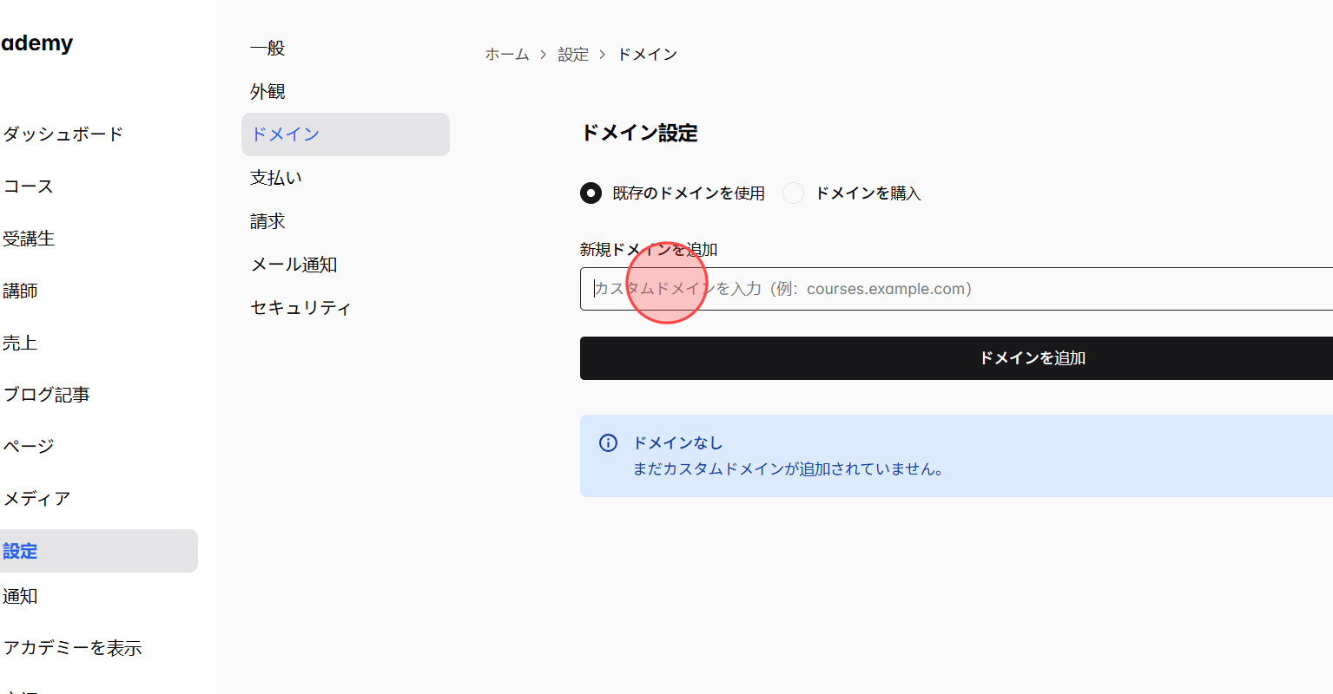Click the ドメインを追加 button
The image size is (1333, 694).
click(x=1031, y=357)
